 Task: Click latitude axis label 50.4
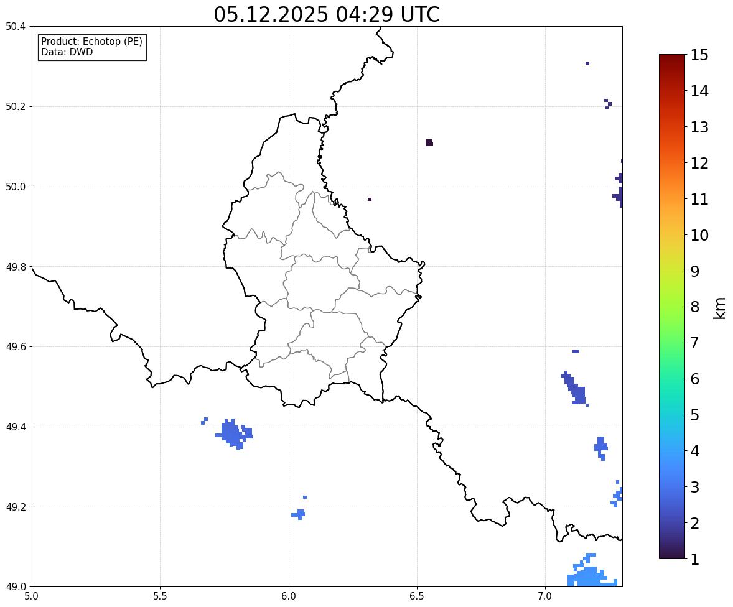[x=16, y=27]
